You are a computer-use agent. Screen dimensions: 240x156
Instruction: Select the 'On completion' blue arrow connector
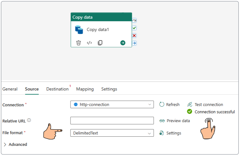134,43
